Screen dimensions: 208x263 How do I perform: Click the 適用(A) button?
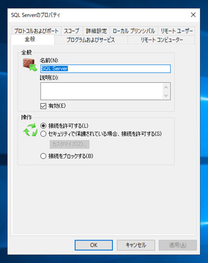pyautogui.click(x=178, y=245)
